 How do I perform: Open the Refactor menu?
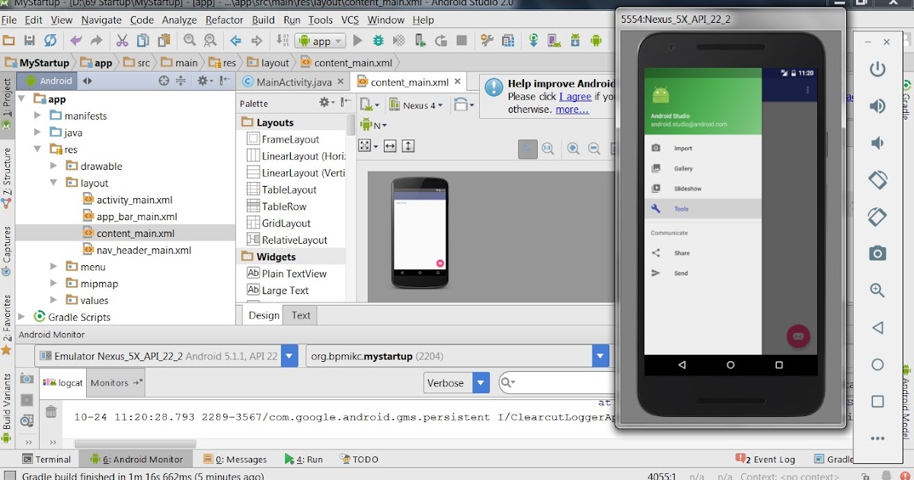[224, 20]
